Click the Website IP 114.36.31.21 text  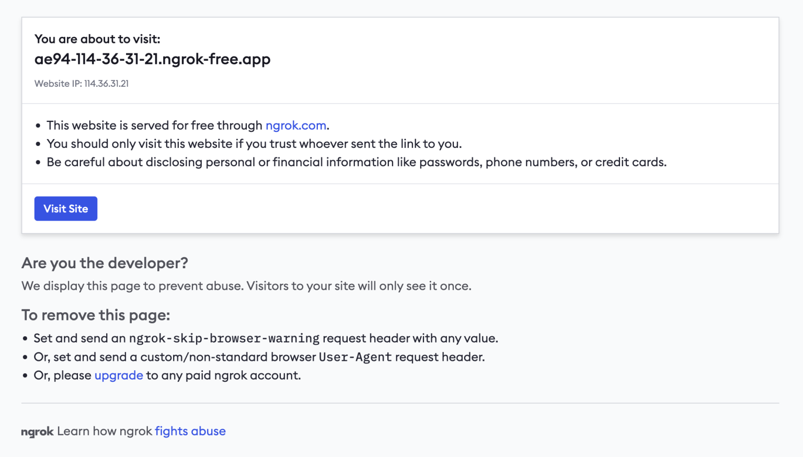[82, 84]
